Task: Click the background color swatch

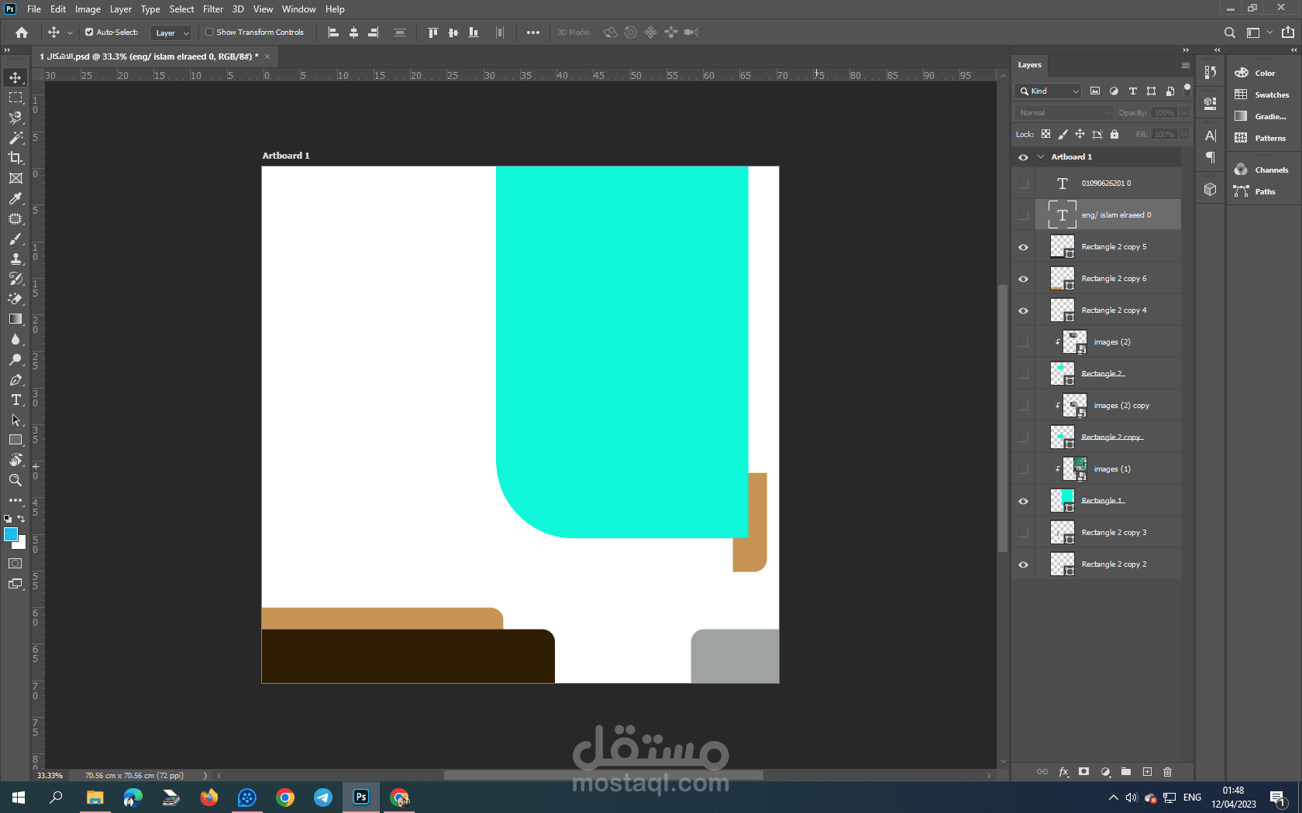Action: point(21,544)
